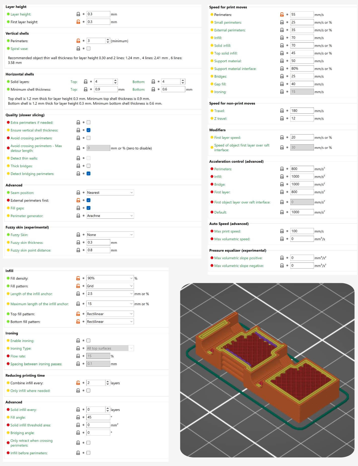Screen dimensions: 358x466
Task: Expand the Perimeter generator Arachne dropdown
Action: pos(110,216)
